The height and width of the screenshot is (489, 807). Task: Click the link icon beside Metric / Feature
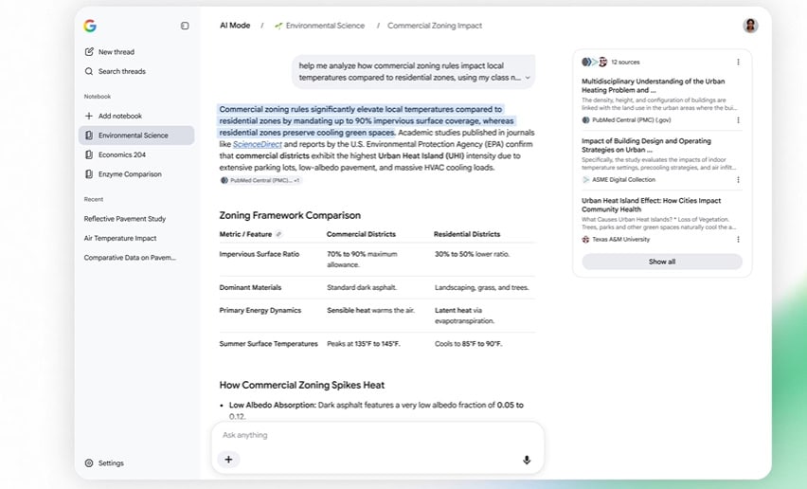pos(279,235)
